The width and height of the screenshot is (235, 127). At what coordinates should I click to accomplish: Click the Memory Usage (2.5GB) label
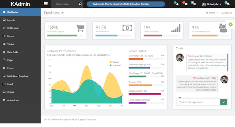click(140, 64)
